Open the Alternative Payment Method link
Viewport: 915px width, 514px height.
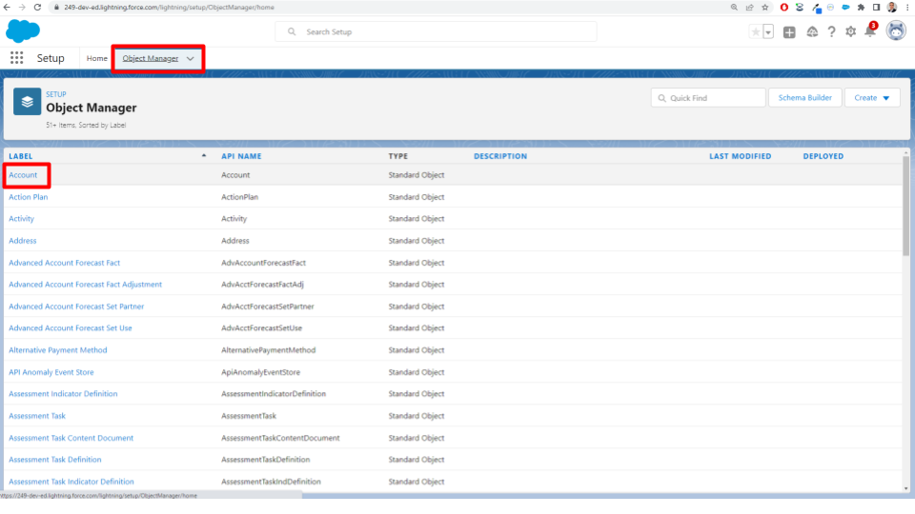[x=58, y=350]
